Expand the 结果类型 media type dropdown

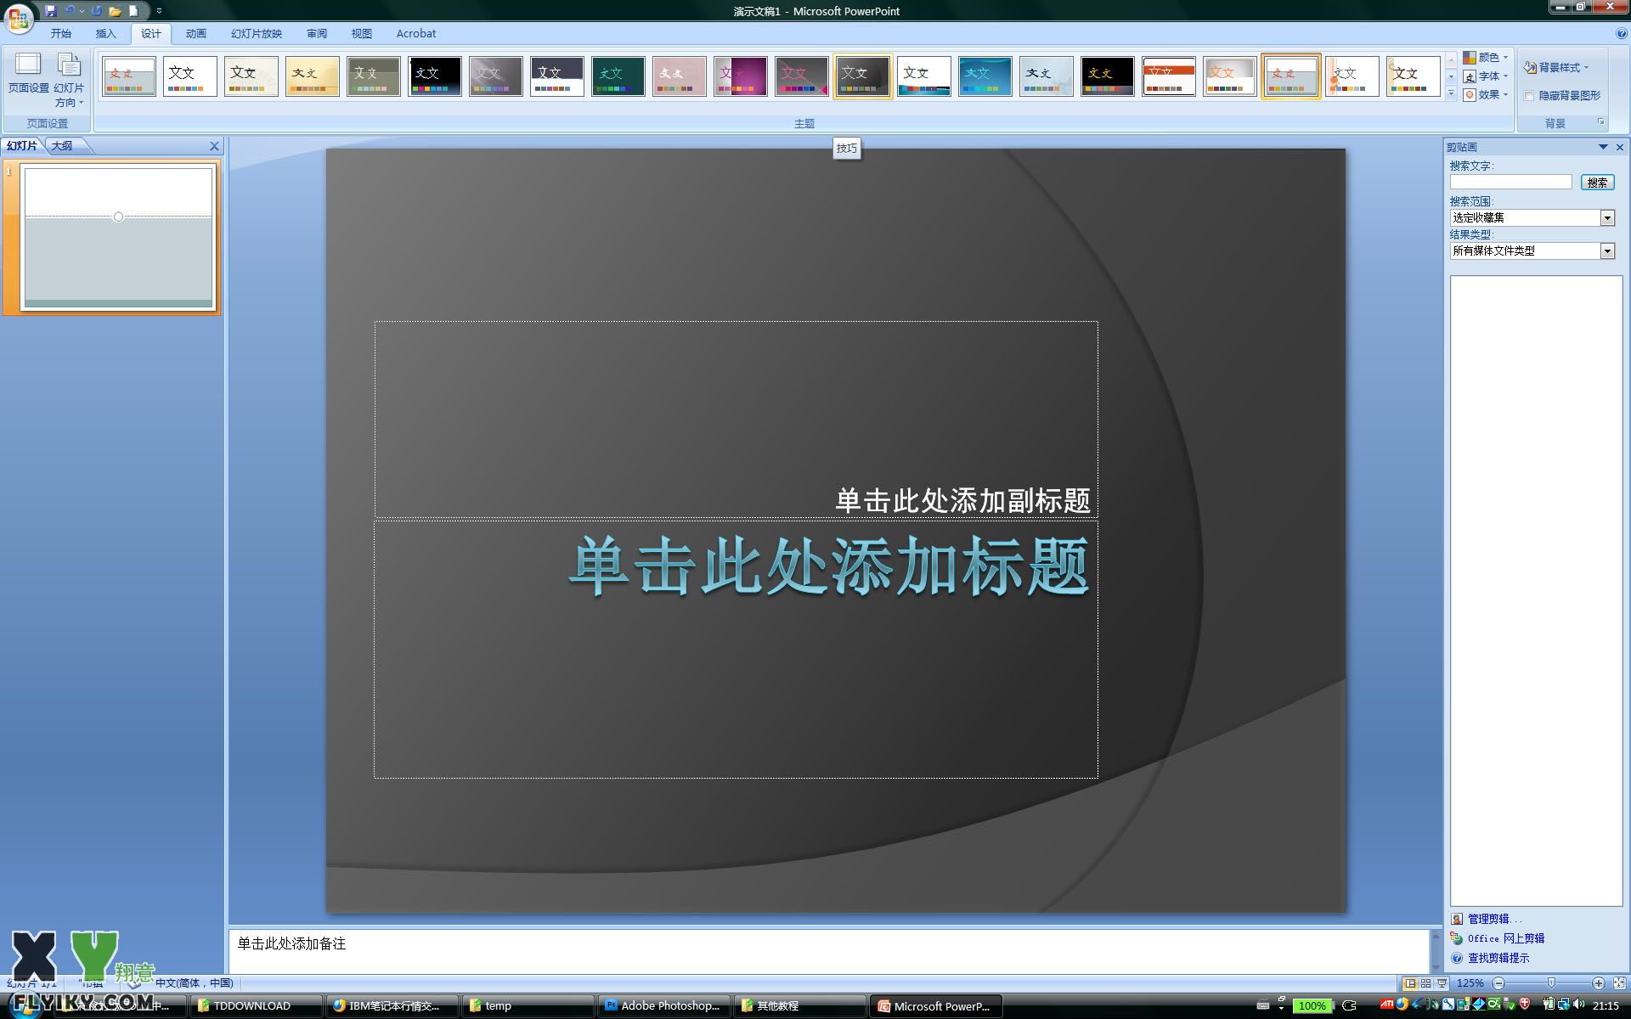[x=1606, y=251]
